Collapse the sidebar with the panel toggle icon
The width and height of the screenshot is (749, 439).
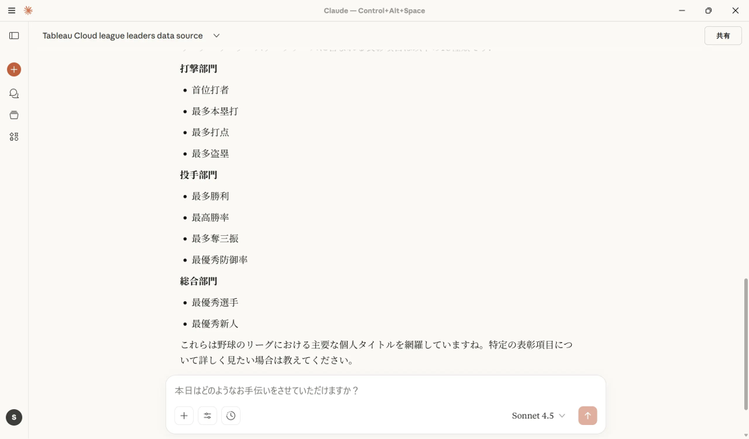tap(13, 35)
